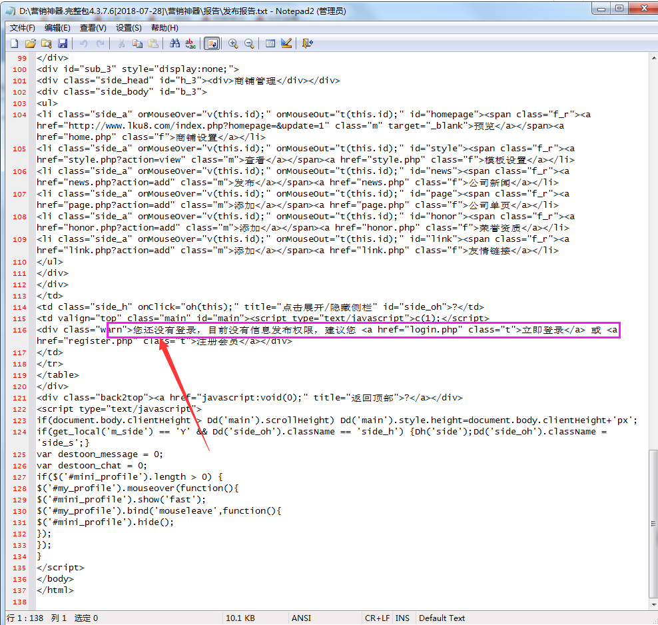Viewport: 658px width, 625px height.
Task: Zoom out using the magnifier minus icon
Action: [x=249, y=43]
